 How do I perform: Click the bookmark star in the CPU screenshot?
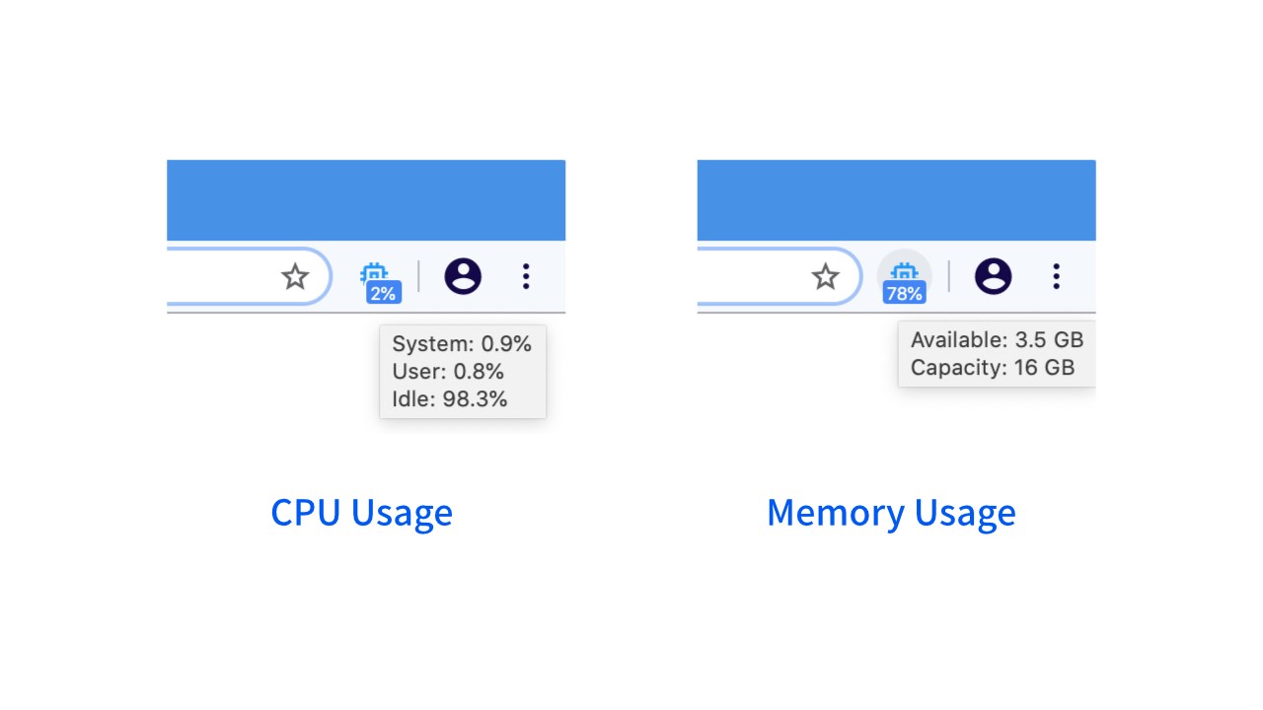coord(295,277)
